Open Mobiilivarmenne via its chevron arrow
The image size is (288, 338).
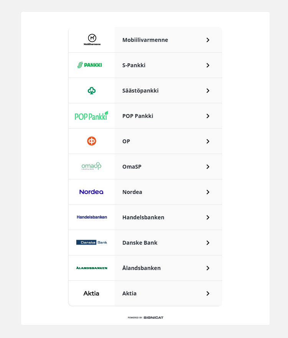(208, 40)
